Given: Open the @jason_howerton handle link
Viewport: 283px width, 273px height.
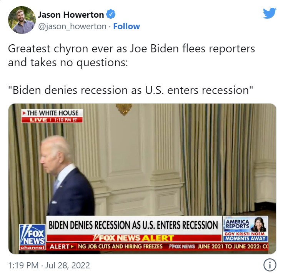Looking at the screenshot, I should [x=72, y=27].
